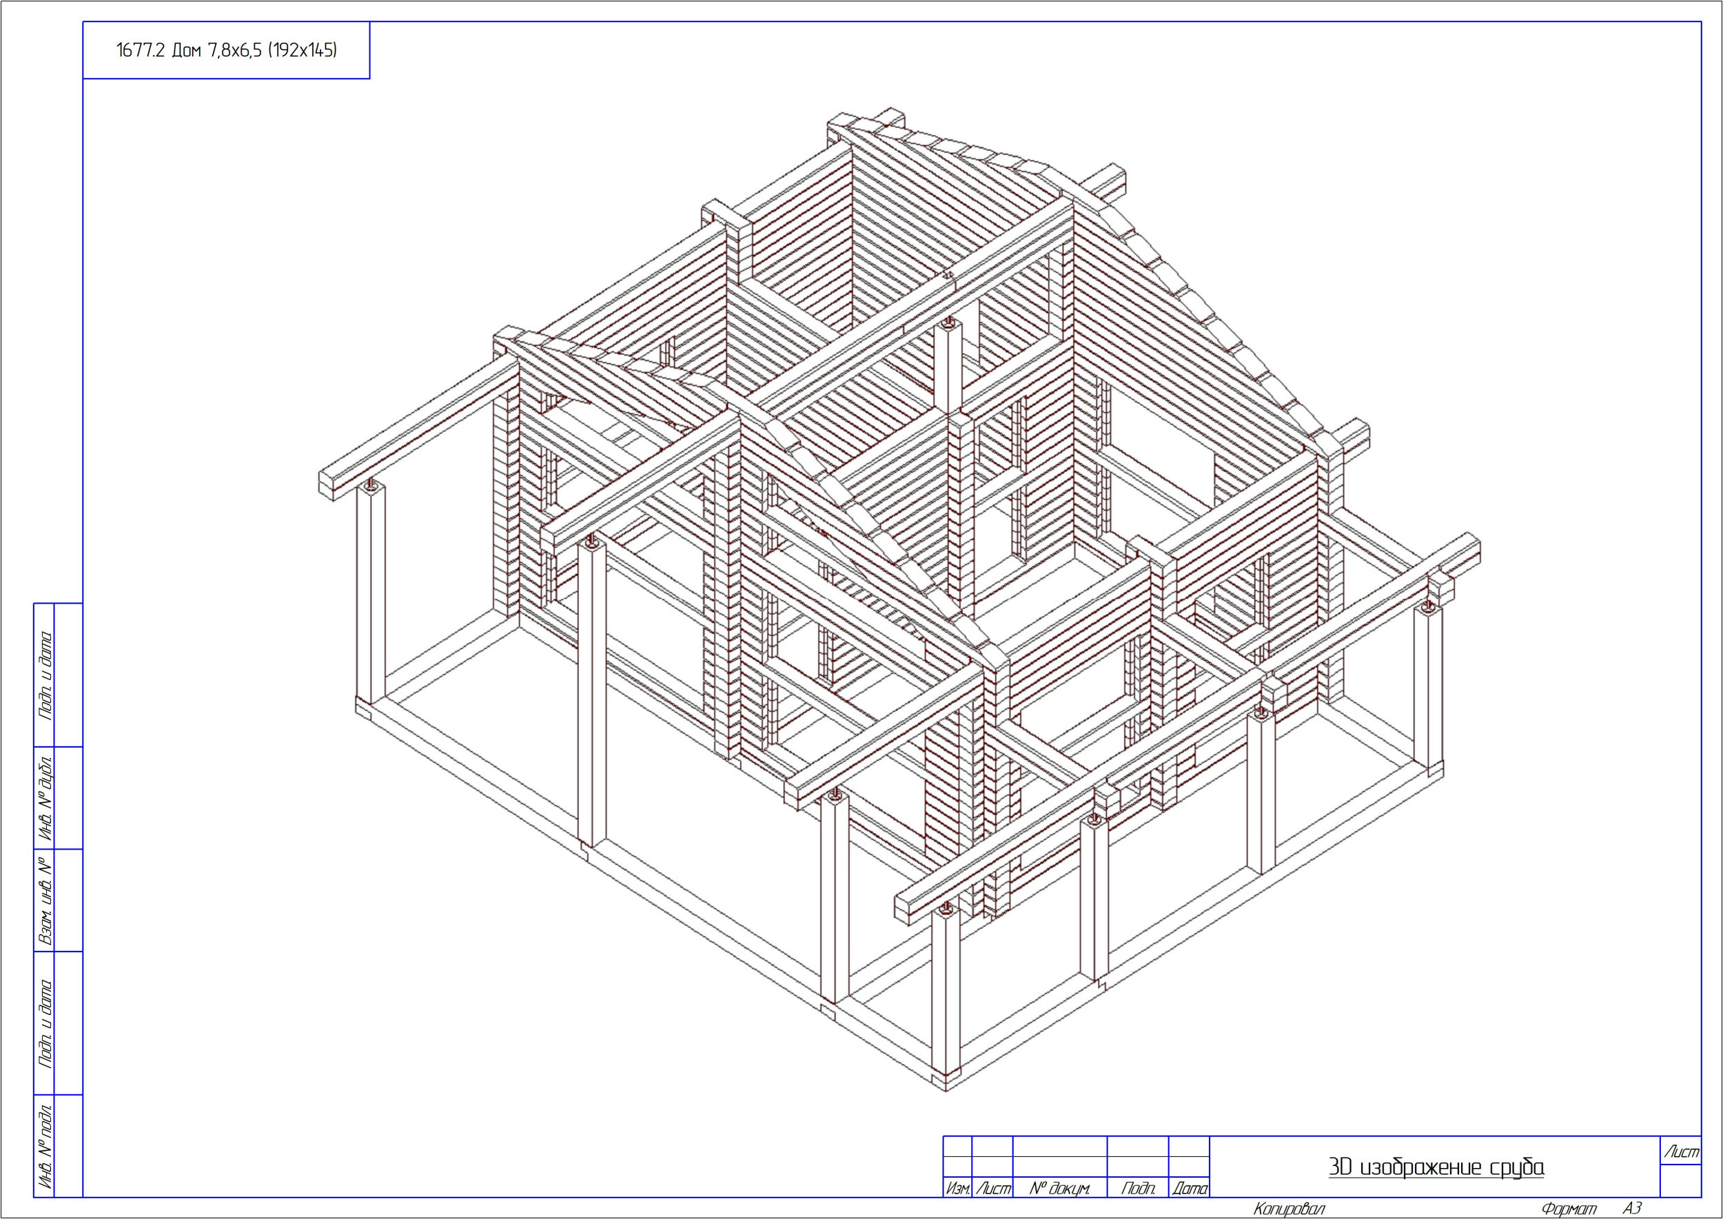
Task: Click the 'Инв. № дубл.' side stamp cell
Action: [44, 797]
